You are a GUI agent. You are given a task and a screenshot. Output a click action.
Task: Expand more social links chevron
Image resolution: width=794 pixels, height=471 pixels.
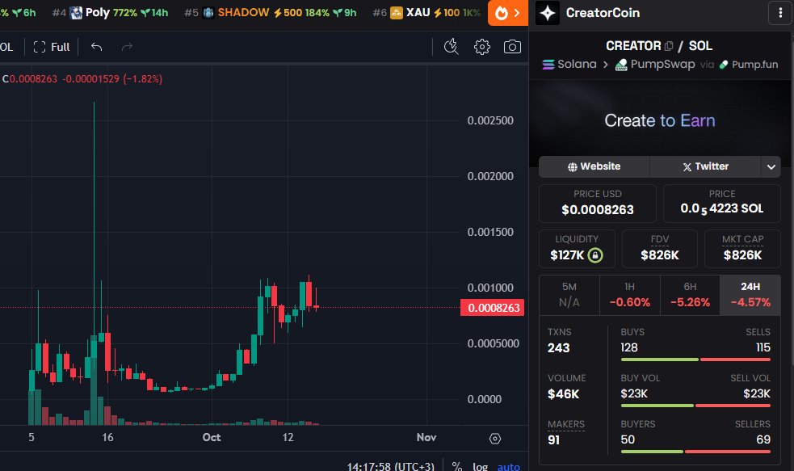(x=771, y=166)
